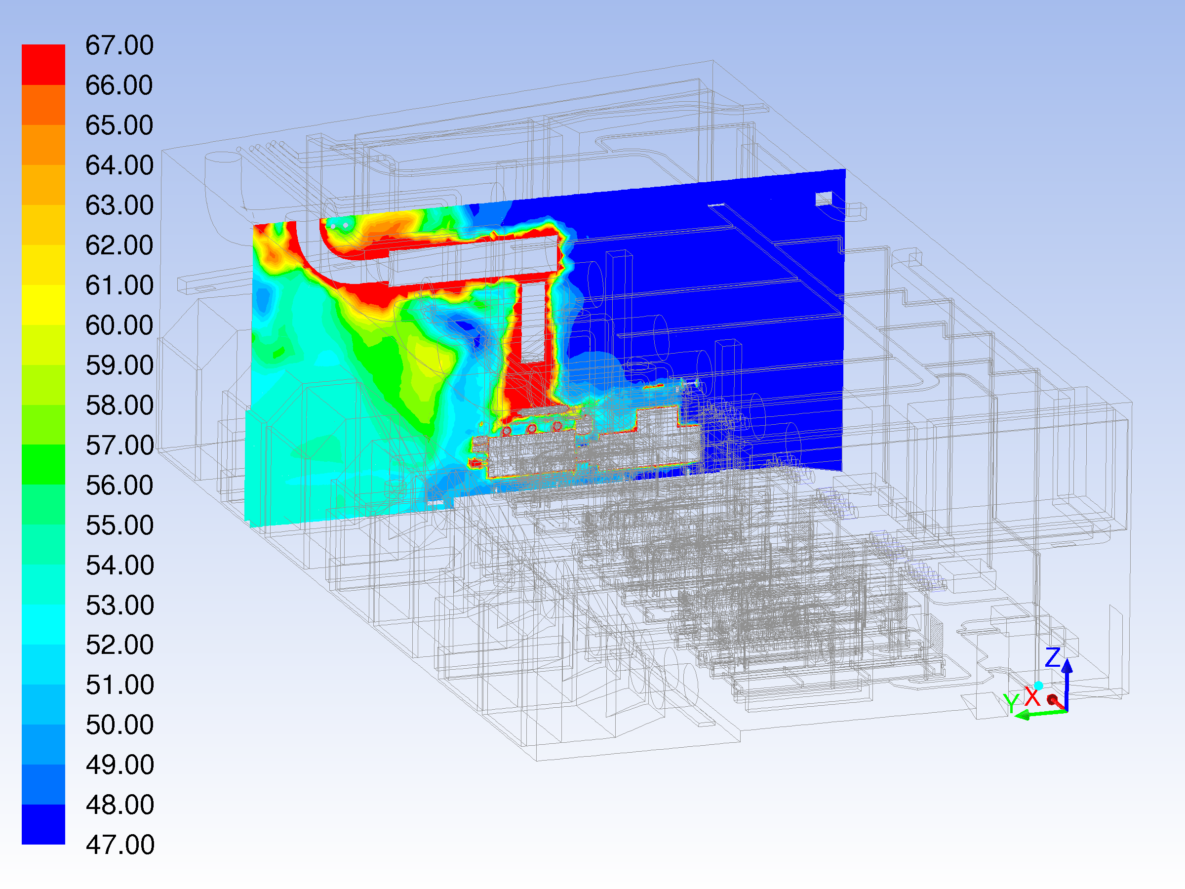Click the cyan dot on the axis triad
Screen dimensions: 1185x889
click(1039, 686)
